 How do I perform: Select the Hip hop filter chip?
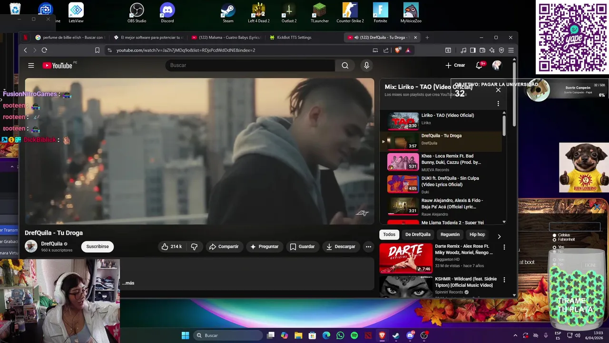point(477,234)
